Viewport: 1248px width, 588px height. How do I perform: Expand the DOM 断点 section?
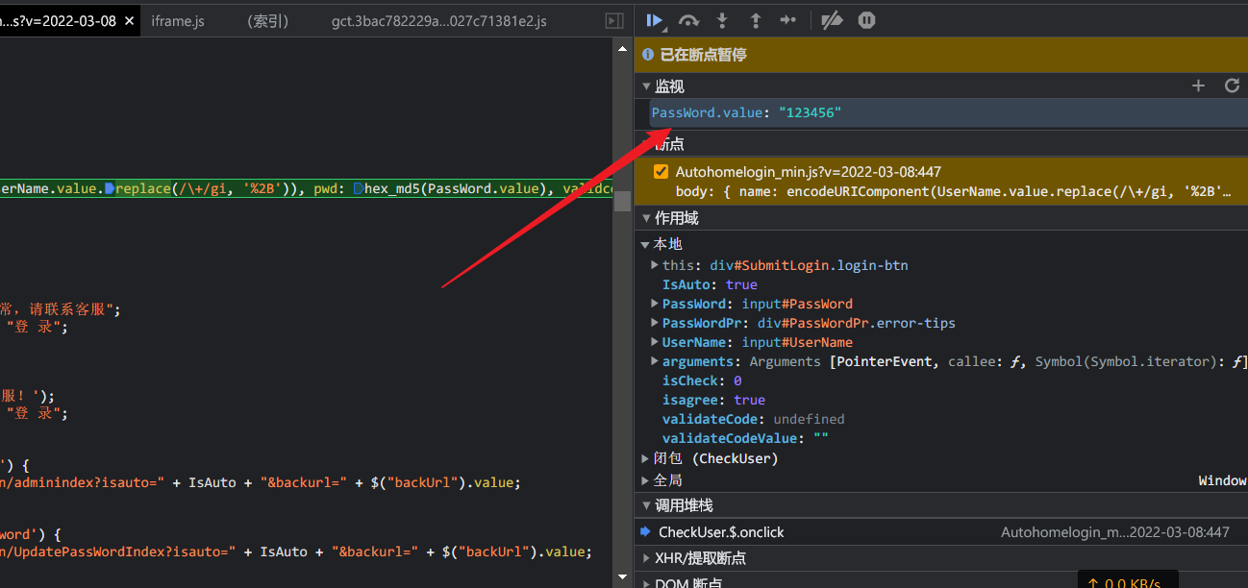(x=646, y=582)
